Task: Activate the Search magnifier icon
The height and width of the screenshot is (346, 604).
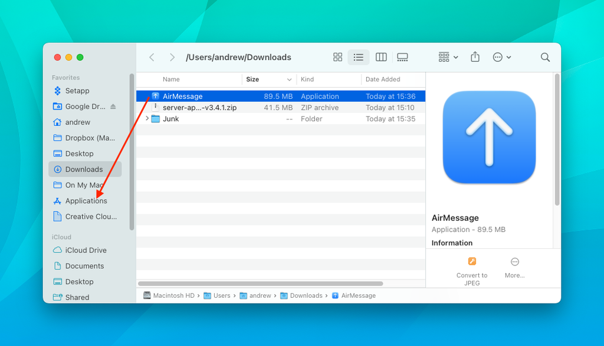Action: pyautogui.click(x=544, y=57)
